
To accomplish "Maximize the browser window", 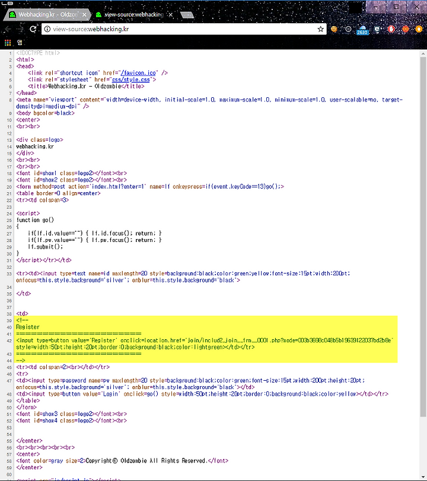I will pos(396,7).
